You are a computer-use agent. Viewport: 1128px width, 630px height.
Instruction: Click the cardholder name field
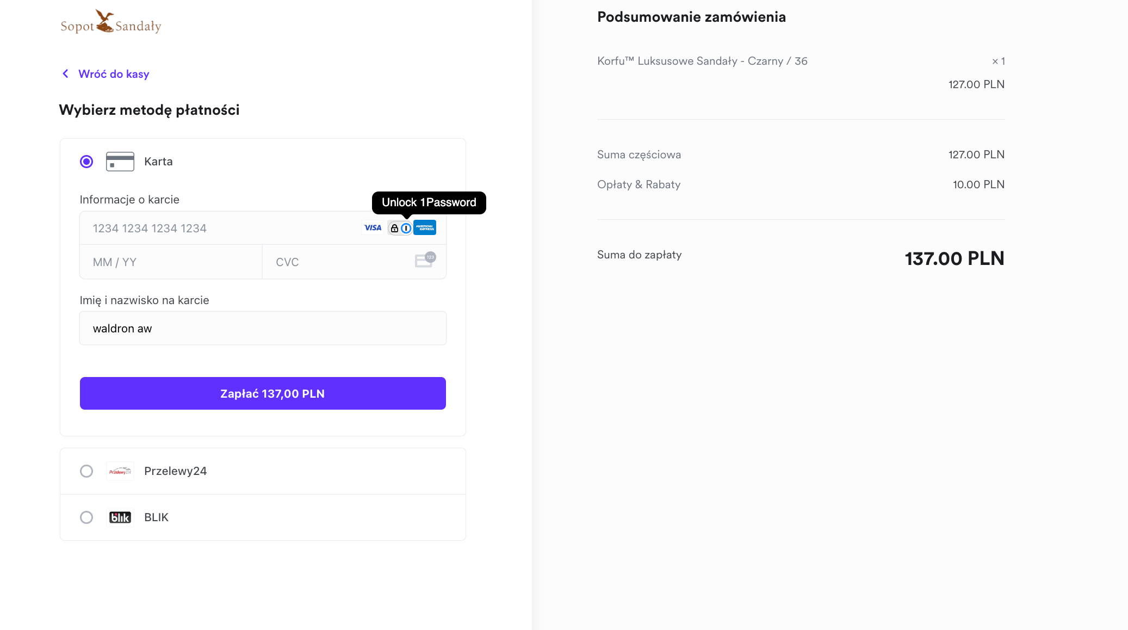[x=263, y=329]
